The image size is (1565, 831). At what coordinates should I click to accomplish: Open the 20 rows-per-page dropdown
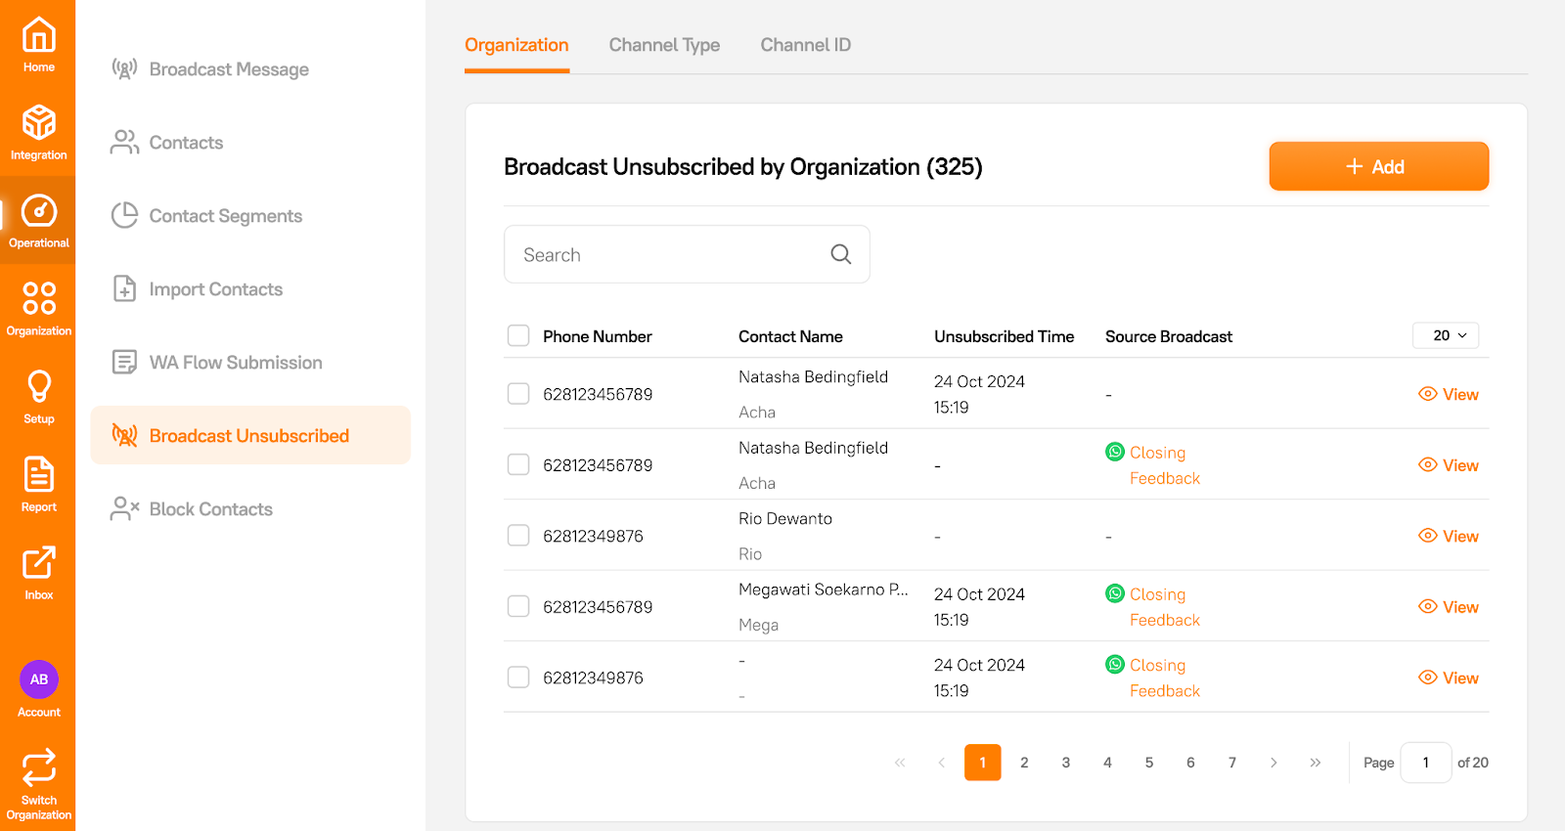pos(1446,335)
